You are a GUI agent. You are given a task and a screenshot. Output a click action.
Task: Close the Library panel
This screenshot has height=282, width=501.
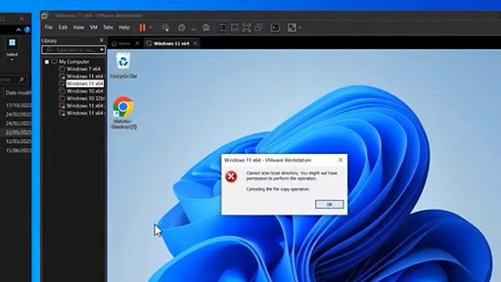click(x=101, y=40)
